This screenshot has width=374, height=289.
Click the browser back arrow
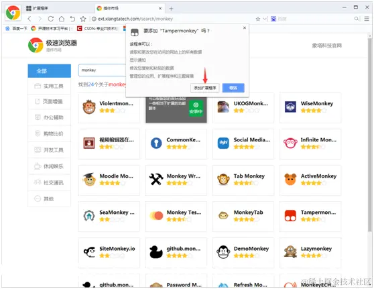coord(29,19)
